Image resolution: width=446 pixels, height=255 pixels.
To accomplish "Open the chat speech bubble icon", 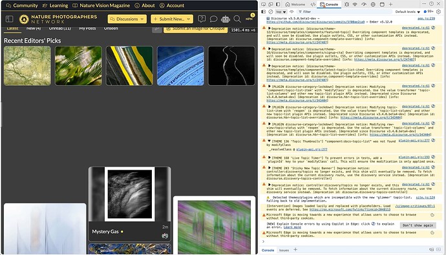I will [213, 19].
